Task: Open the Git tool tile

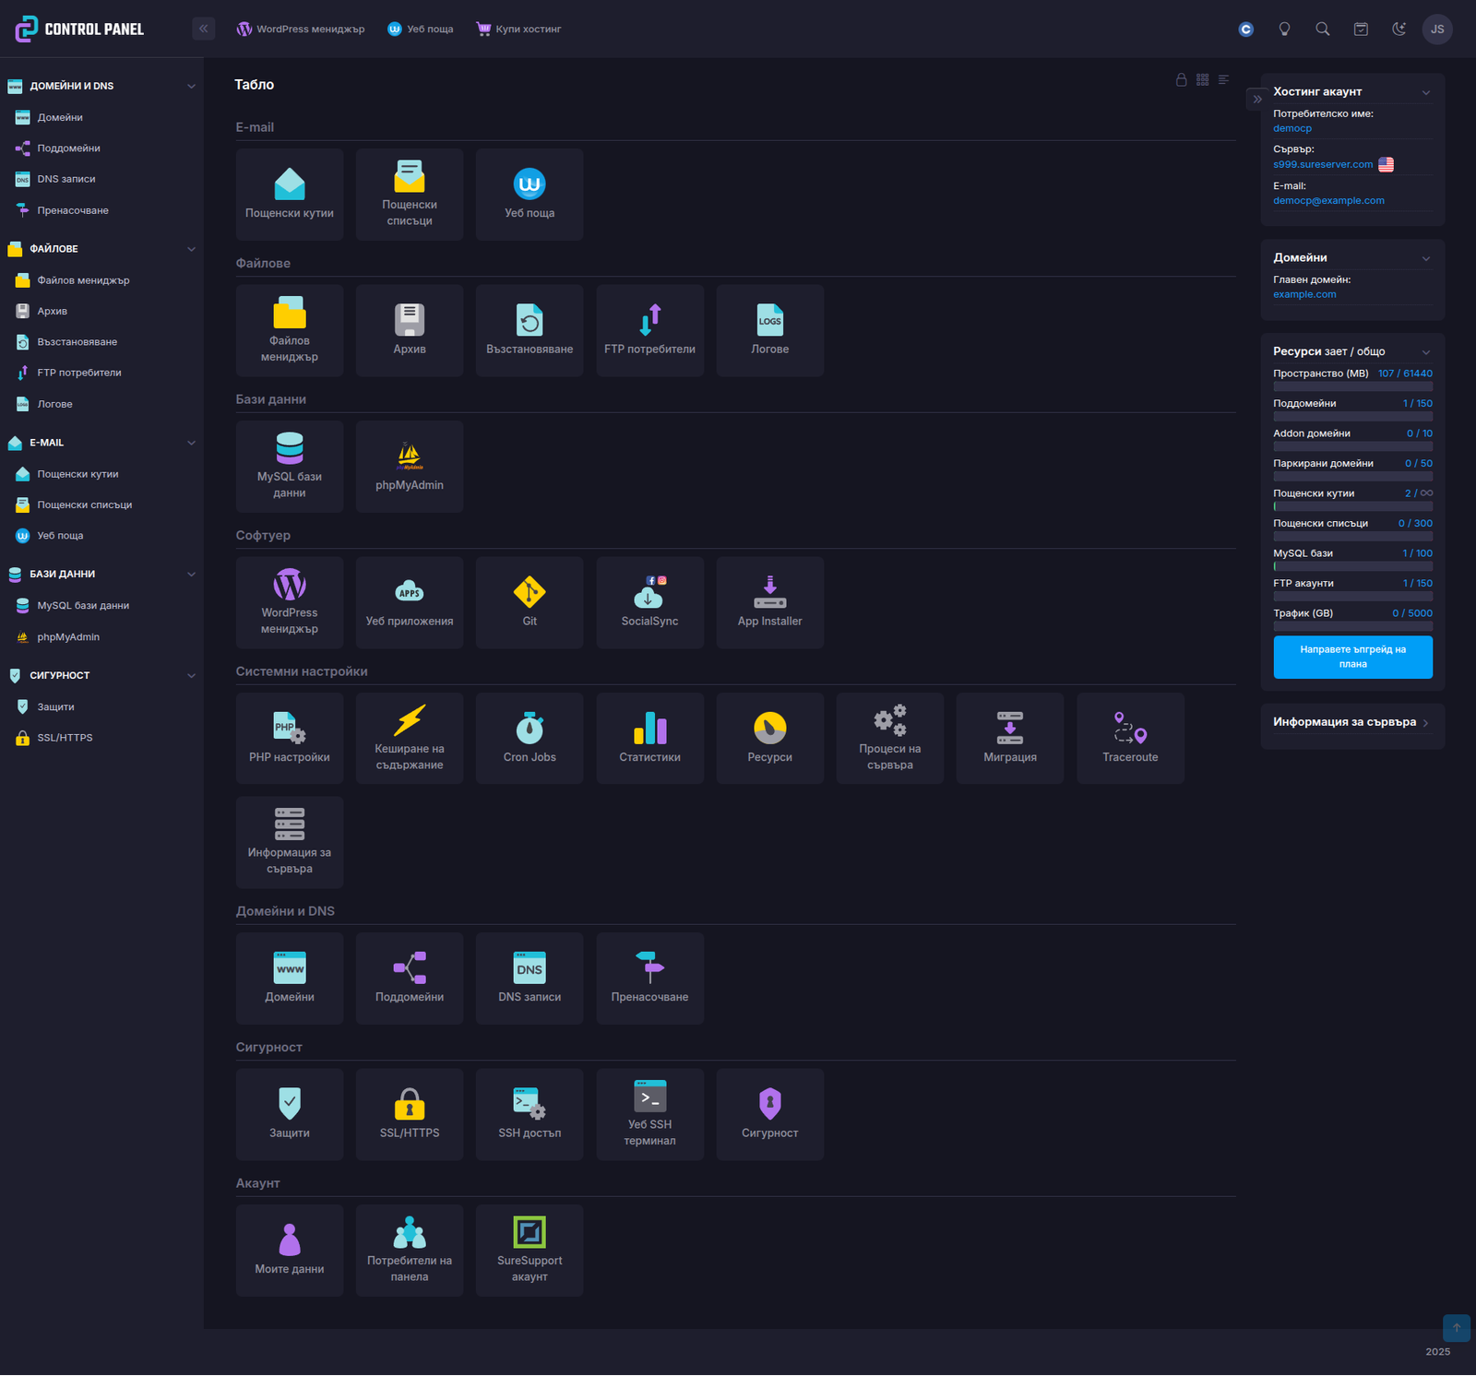Action: (x=530, y=601)
